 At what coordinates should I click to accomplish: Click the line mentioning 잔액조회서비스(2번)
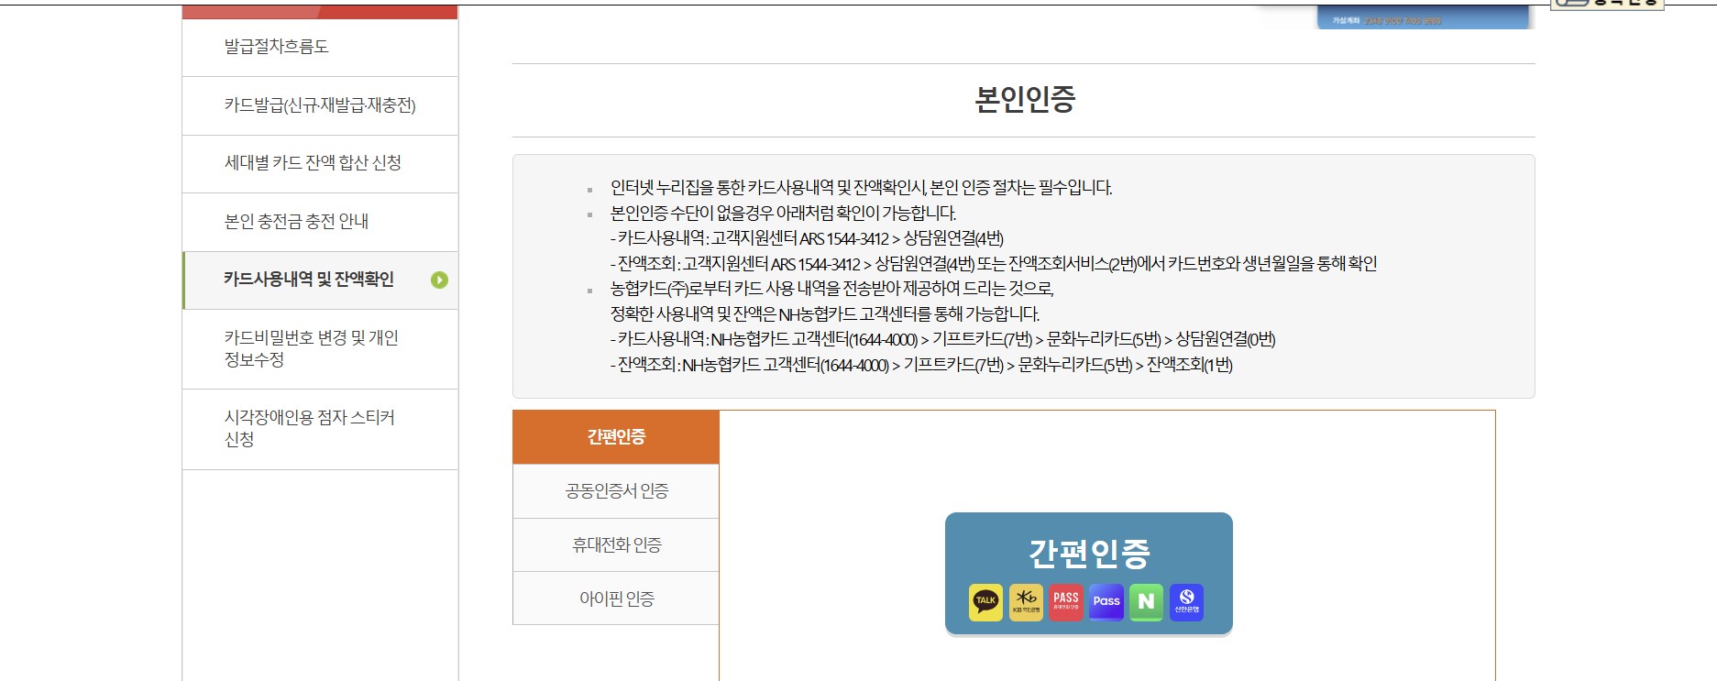tap(994, 264)
